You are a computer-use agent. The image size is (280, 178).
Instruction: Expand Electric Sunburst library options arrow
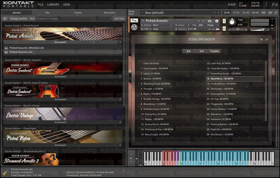(x=120, y=77)
